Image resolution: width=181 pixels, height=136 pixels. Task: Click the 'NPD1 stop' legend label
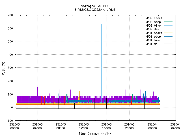(153, 37)
